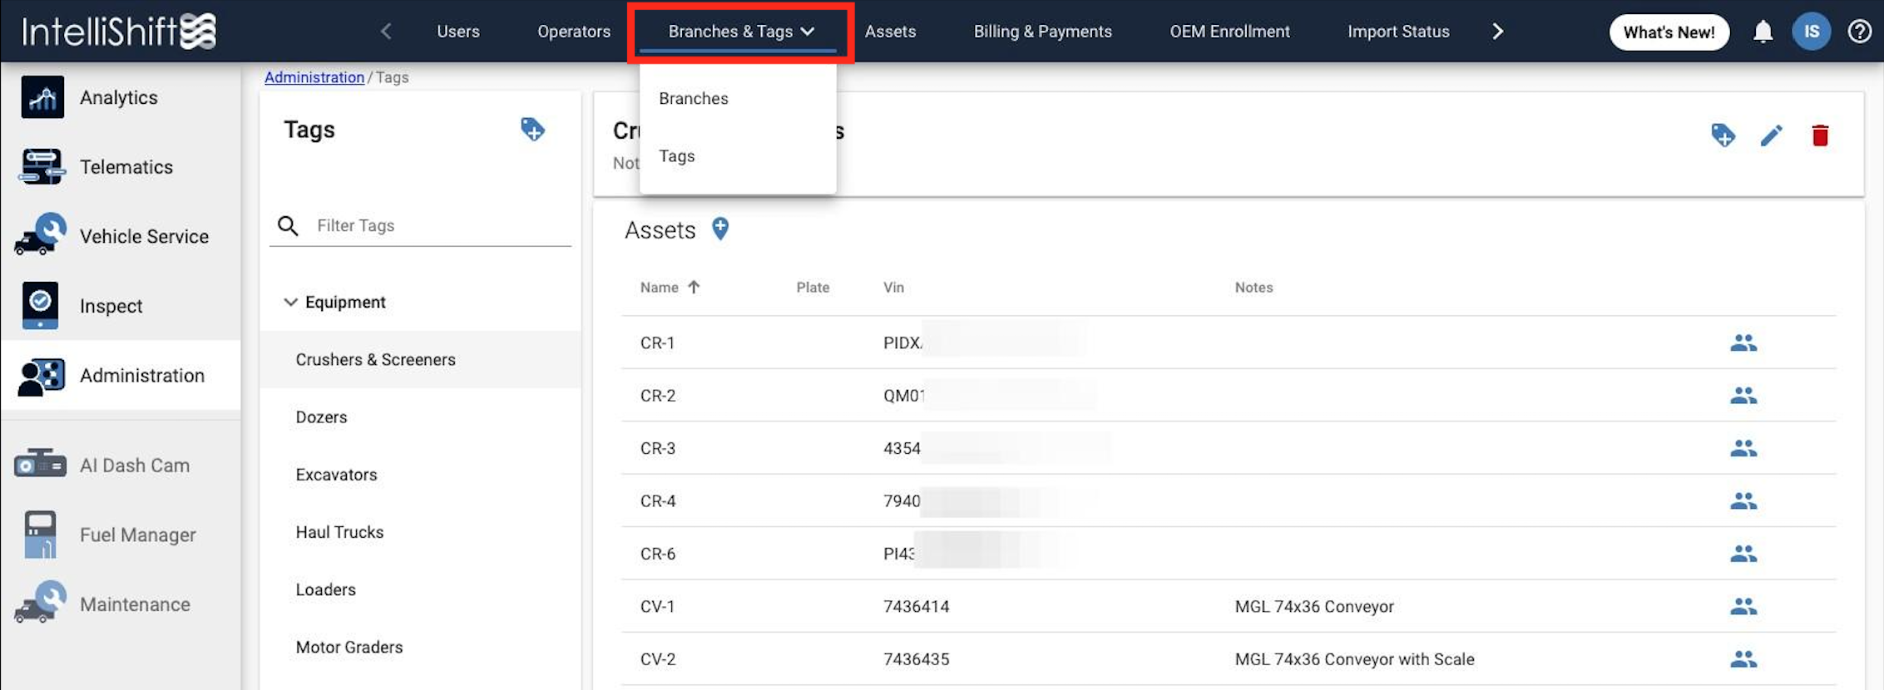
Task: Select the Dozers tag
Action: coord(420,416)
